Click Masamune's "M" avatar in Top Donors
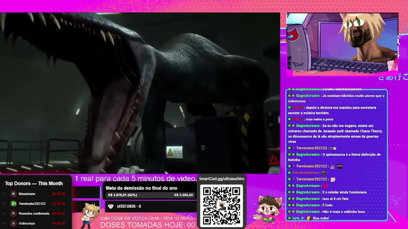408x229 pixels. (x=13, y=194)
